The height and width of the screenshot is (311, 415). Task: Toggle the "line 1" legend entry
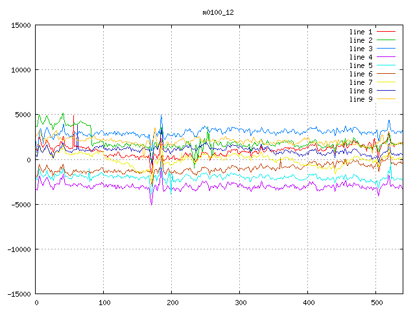[x=361, y=32]
